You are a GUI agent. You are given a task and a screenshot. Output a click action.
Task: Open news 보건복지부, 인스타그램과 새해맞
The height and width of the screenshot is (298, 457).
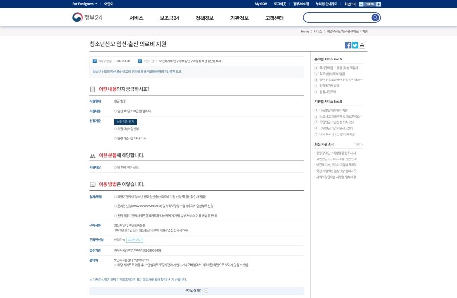pyautogui.click(x=338, y=165)
